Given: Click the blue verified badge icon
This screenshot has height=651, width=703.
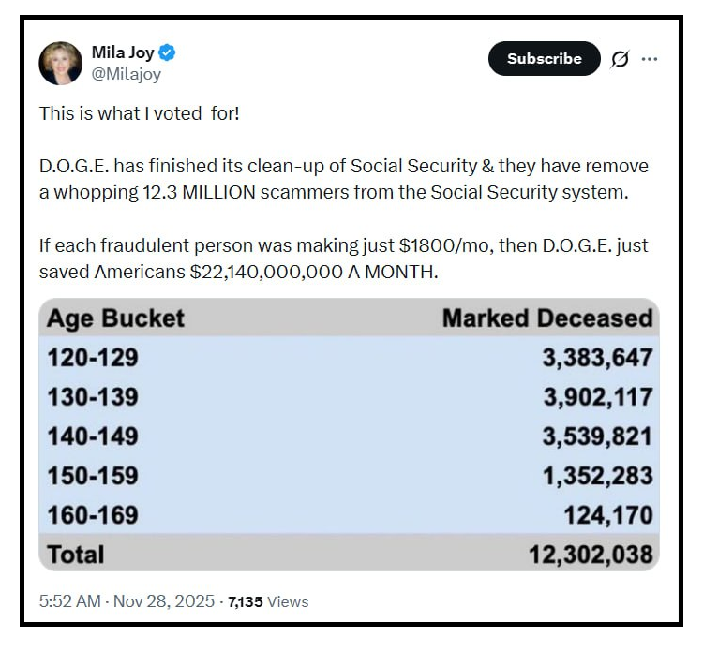Looking at the screenshot, I should click(167, 52).
